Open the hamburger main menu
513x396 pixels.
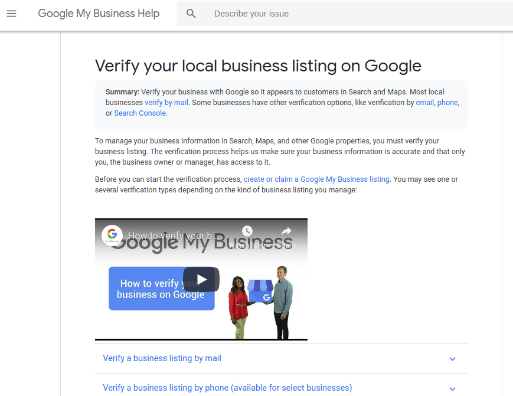(11, 14)
